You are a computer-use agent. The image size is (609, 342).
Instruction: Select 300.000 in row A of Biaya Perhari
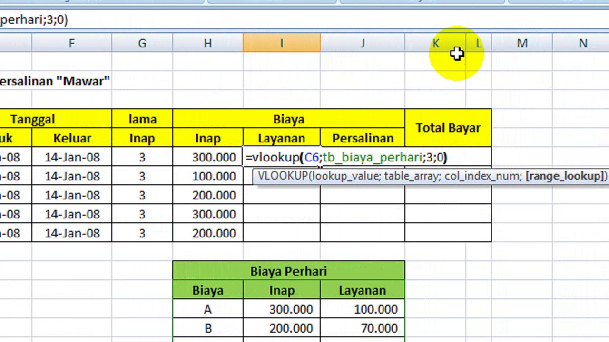pos(282,309)
